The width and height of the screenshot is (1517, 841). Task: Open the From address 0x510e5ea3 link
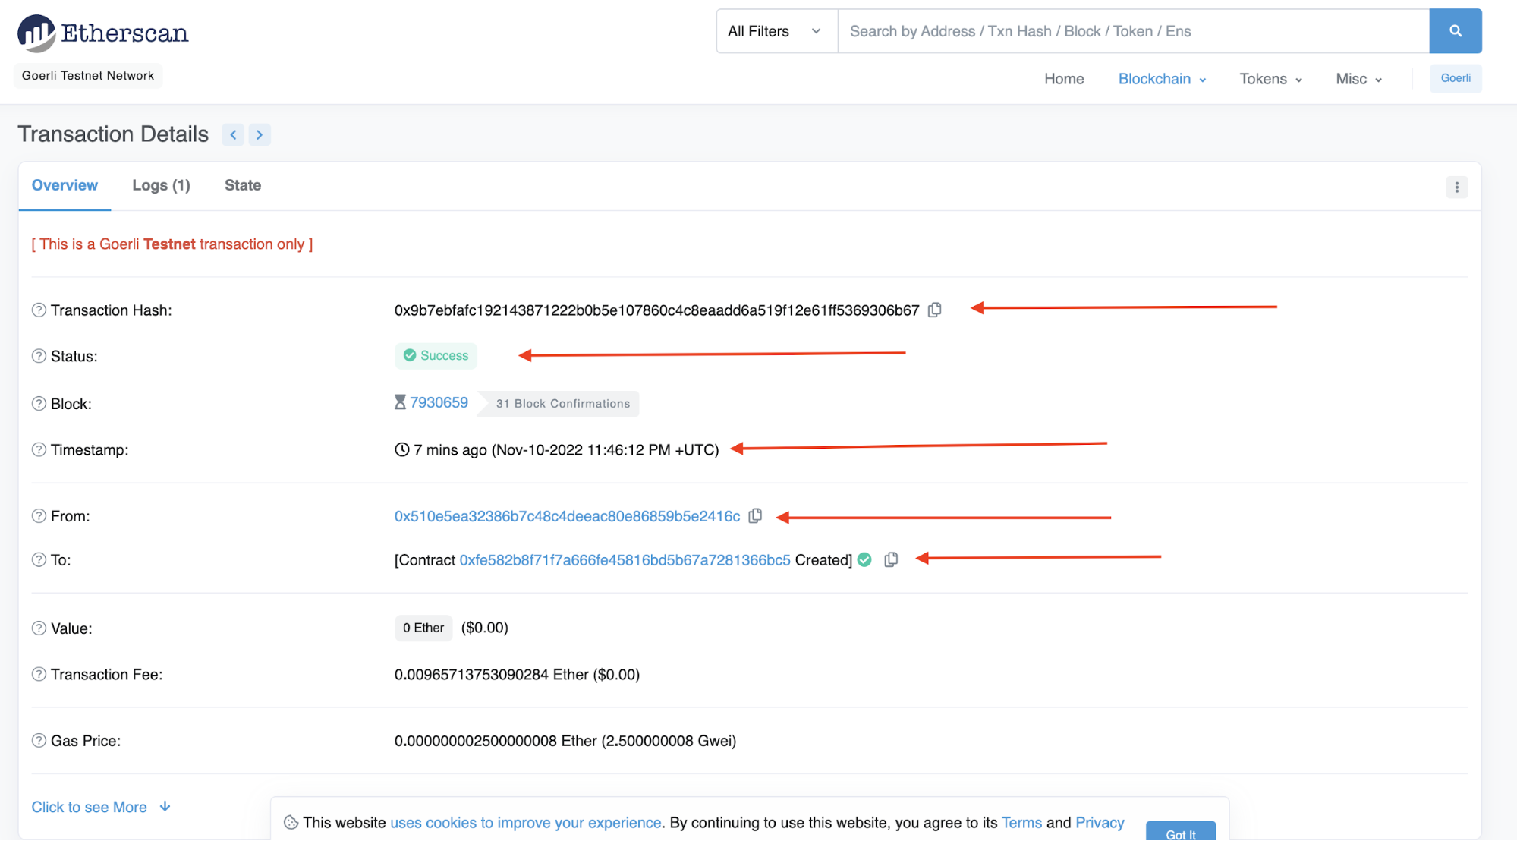[x=567, y=516]
